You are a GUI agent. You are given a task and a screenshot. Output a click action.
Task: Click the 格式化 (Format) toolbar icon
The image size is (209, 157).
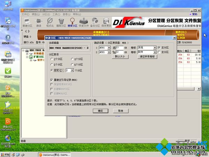50,23
